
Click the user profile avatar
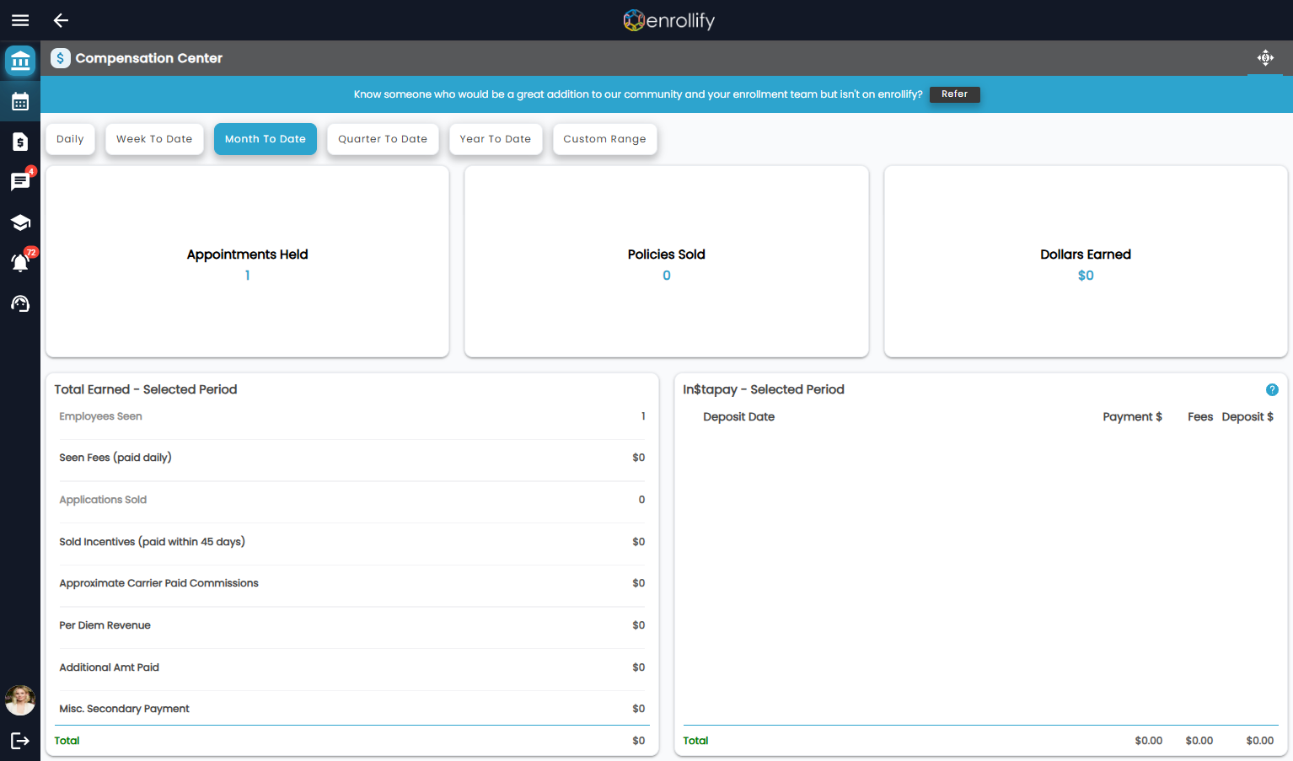pyautogui.click(x=20, y=700)
